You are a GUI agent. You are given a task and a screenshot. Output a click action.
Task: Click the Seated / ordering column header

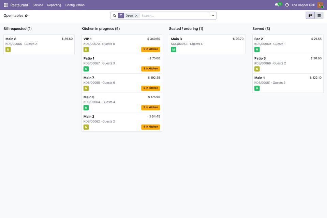pos(186,29)
